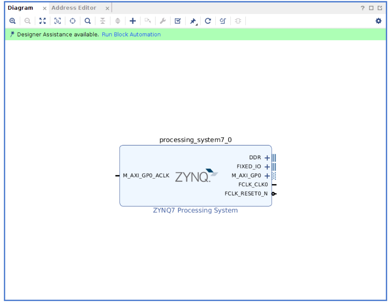Click the FCLK_RESET0_N output pin
Viewport: 389px width, 304px height.
274,194
